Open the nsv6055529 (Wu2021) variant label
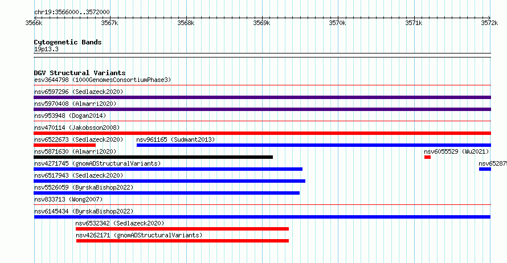This screenshot has height=263, width=507. coord(456,151)
